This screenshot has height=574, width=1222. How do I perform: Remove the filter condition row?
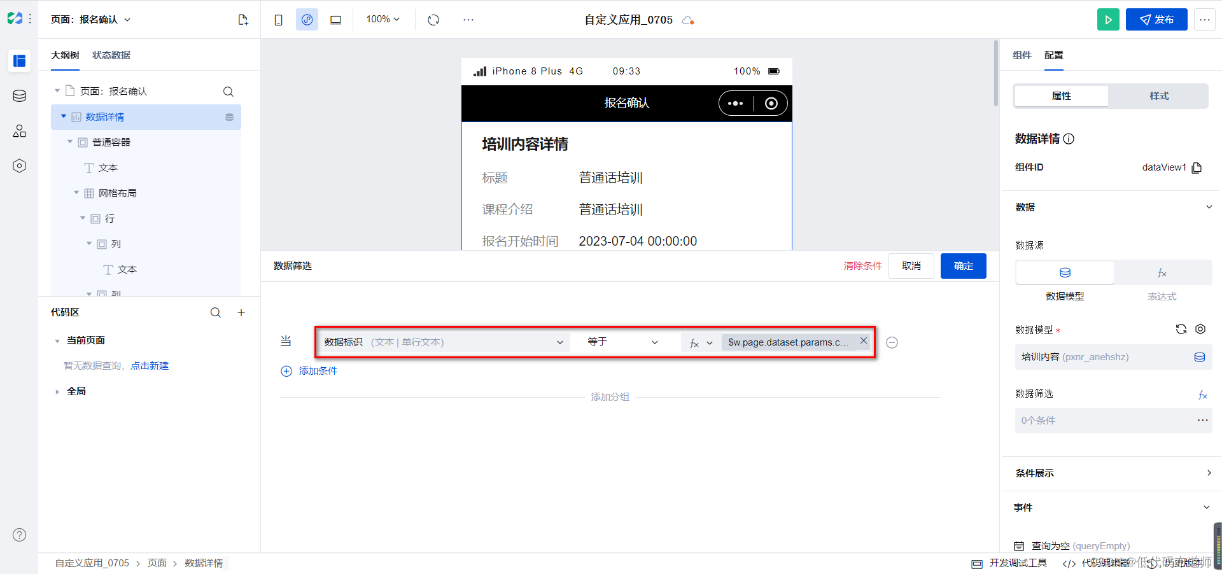coord(892,342)
